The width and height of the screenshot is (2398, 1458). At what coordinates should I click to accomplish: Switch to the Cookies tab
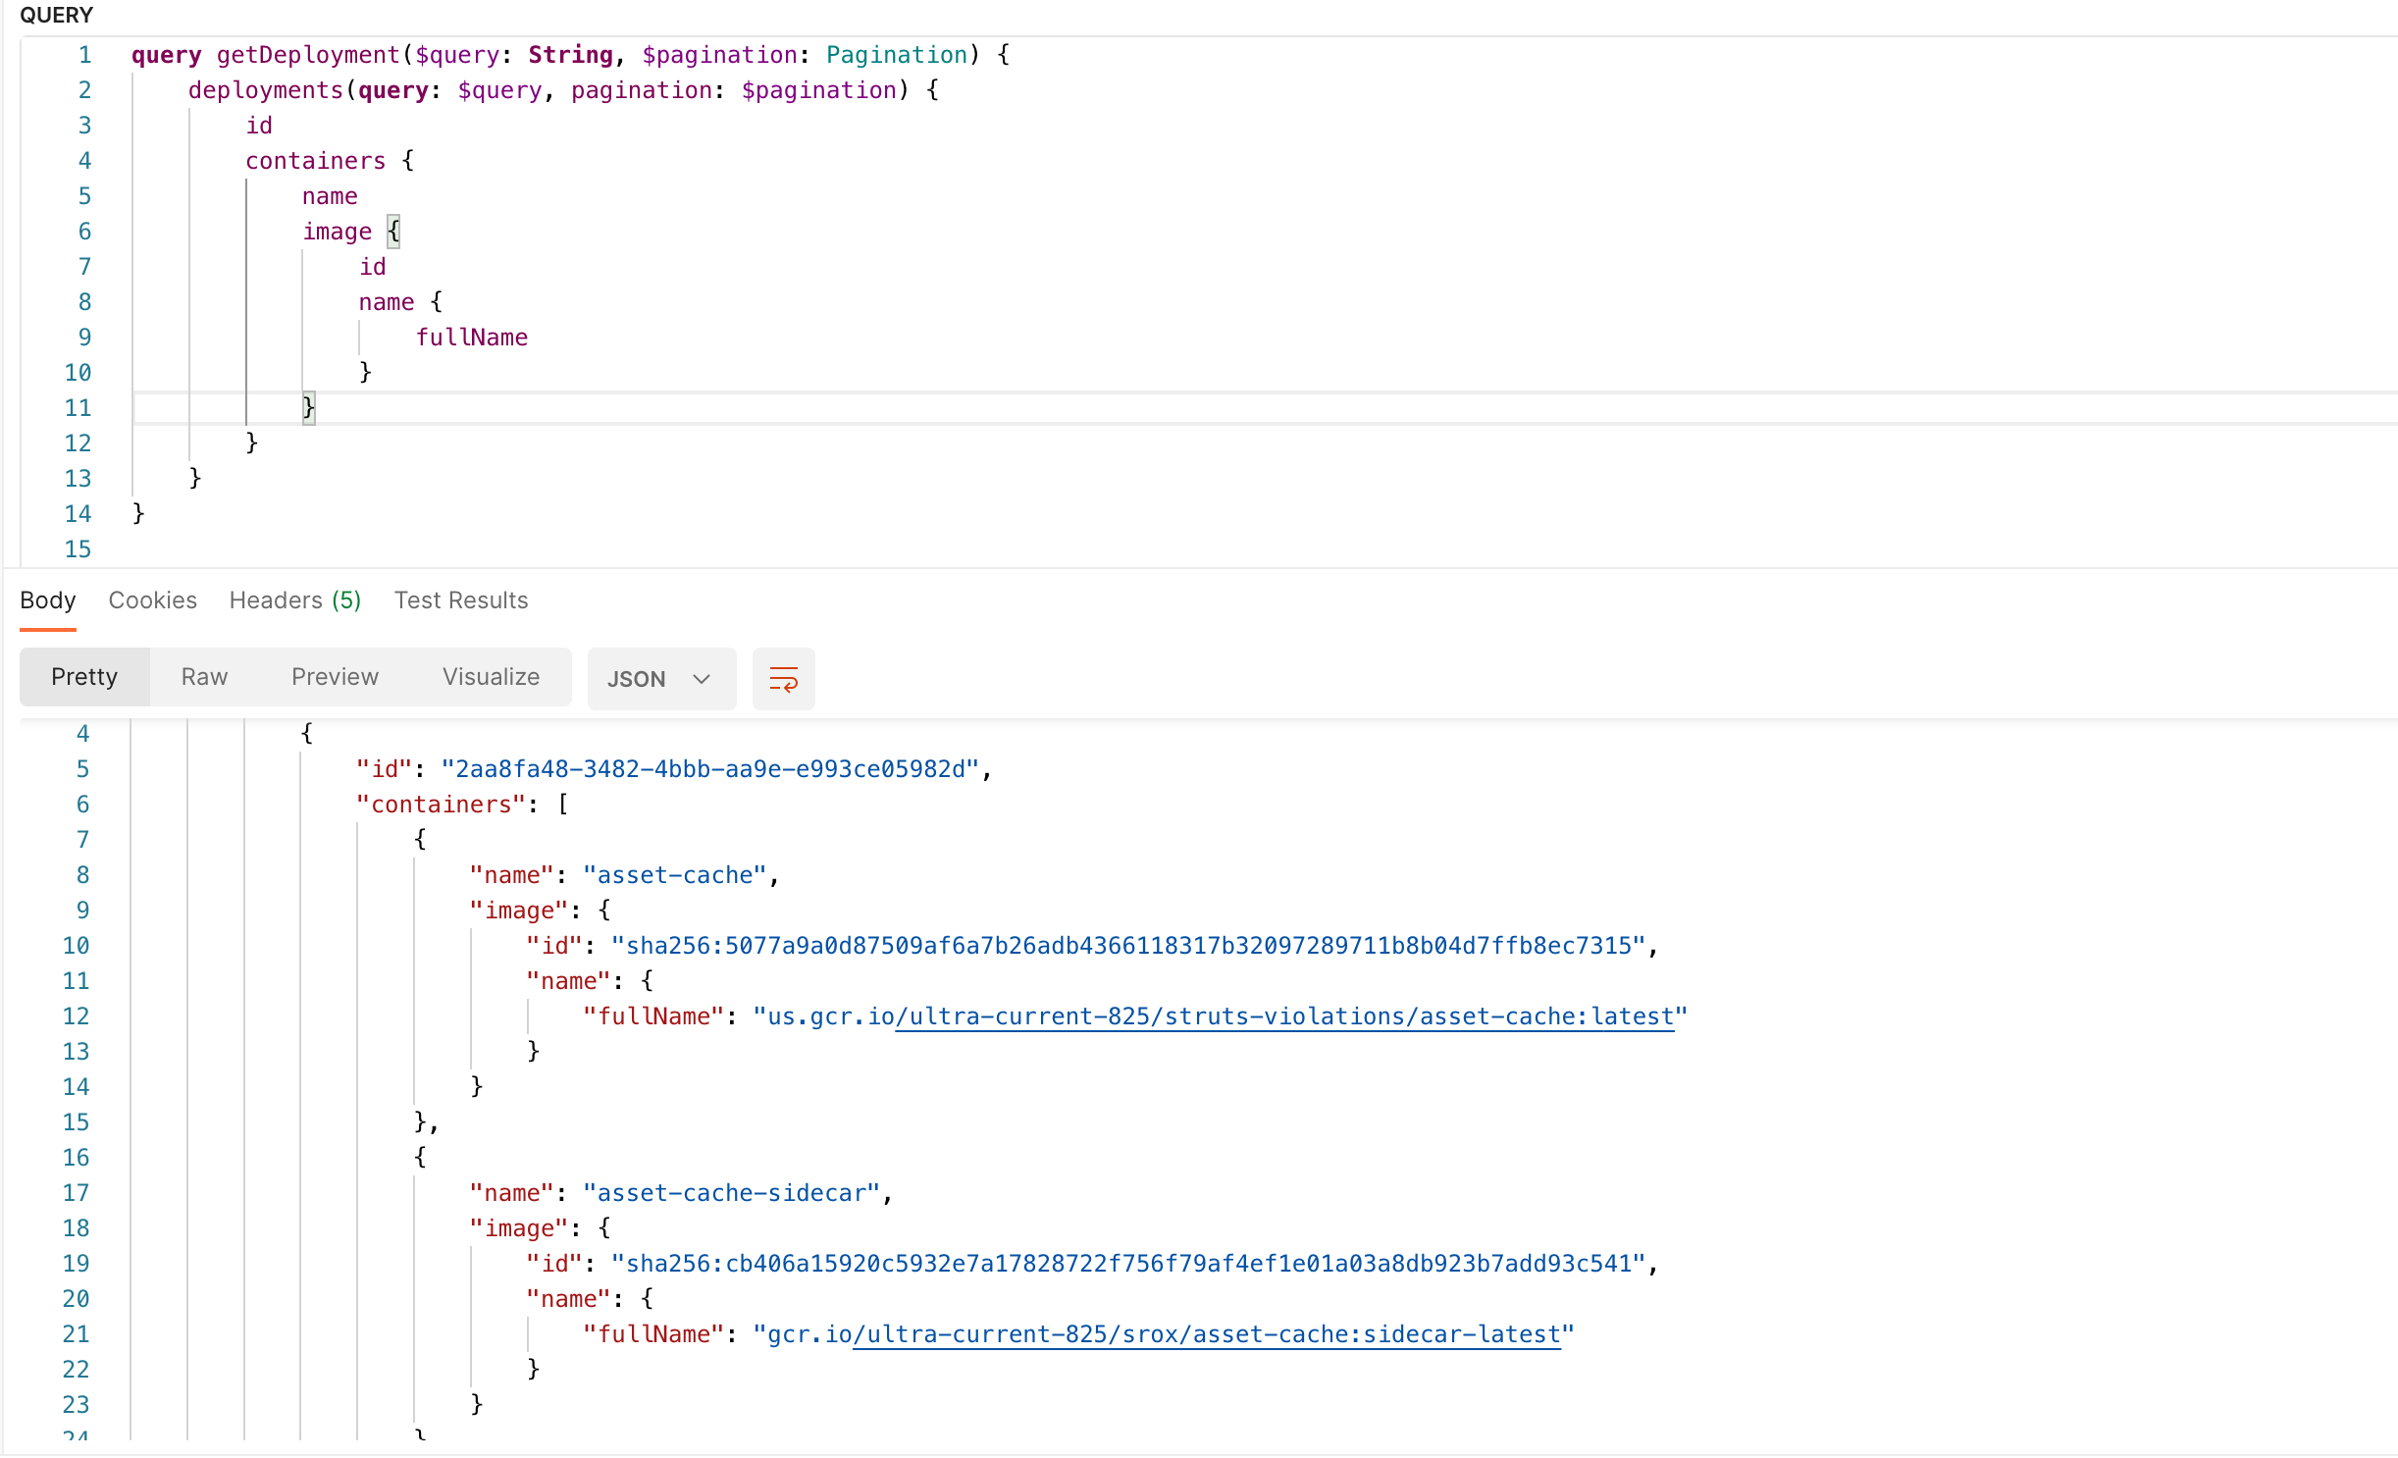tap(152, 600)
